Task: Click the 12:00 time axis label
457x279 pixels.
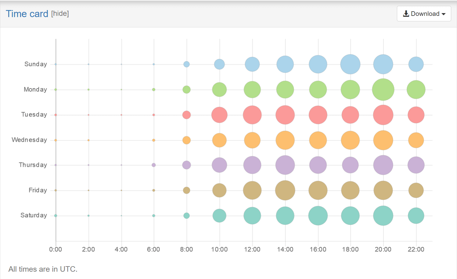Action: [x=252, y=249]
